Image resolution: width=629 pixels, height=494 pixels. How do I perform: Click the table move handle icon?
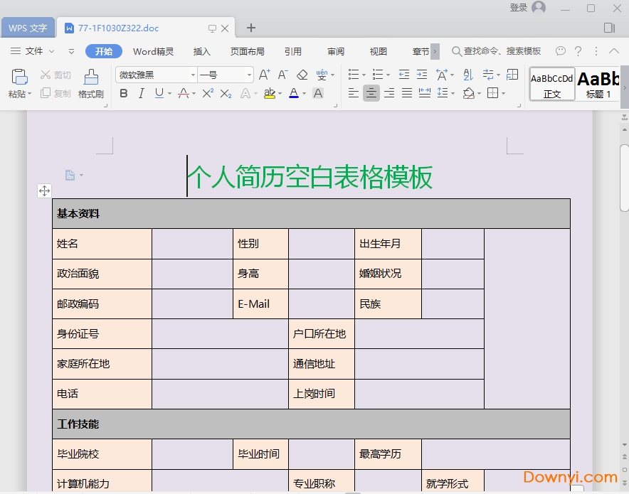click(44, 190)
